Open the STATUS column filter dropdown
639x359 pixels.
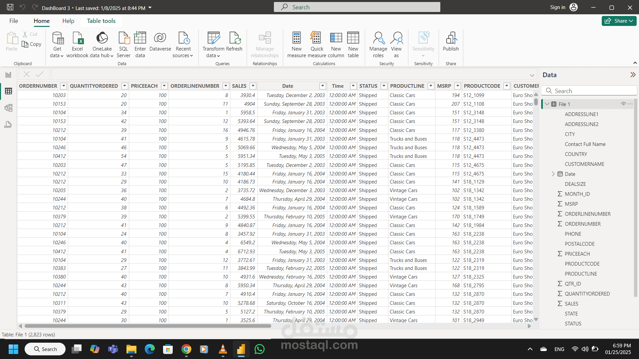click(x=384, y=86)
